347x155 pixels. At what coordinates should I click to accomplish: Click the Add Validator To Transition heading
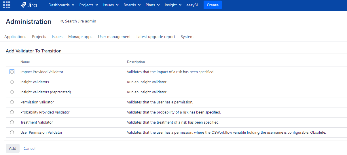34,51
